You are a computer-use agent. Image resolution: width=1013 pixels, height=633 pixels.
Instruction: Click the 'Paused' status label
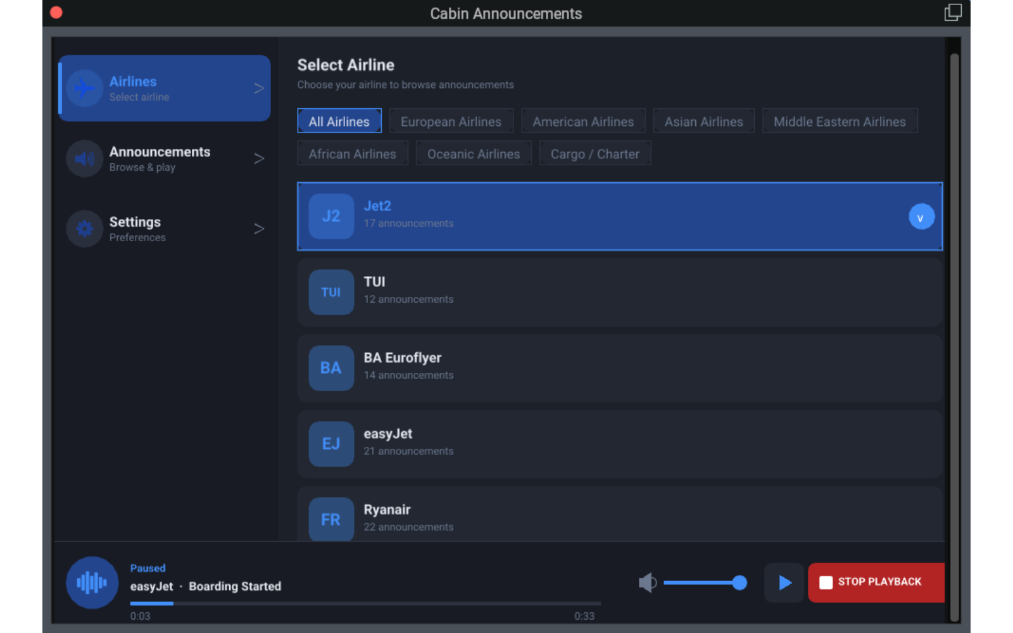(x=148, y=568)
